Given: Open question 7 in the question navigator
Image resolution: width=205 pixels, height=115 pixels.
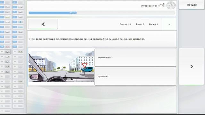Looking at the screenshot, I should coord(5,17).
